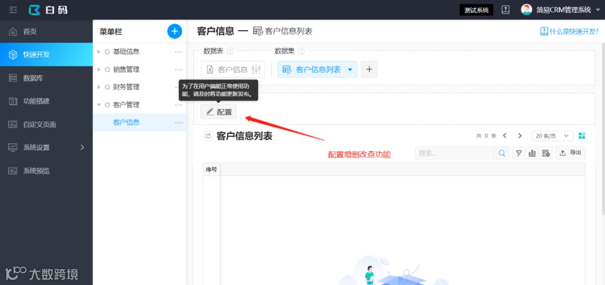Open more options for 销售管理
This screenshot has width=605, height=285.
tap(178, 70)
